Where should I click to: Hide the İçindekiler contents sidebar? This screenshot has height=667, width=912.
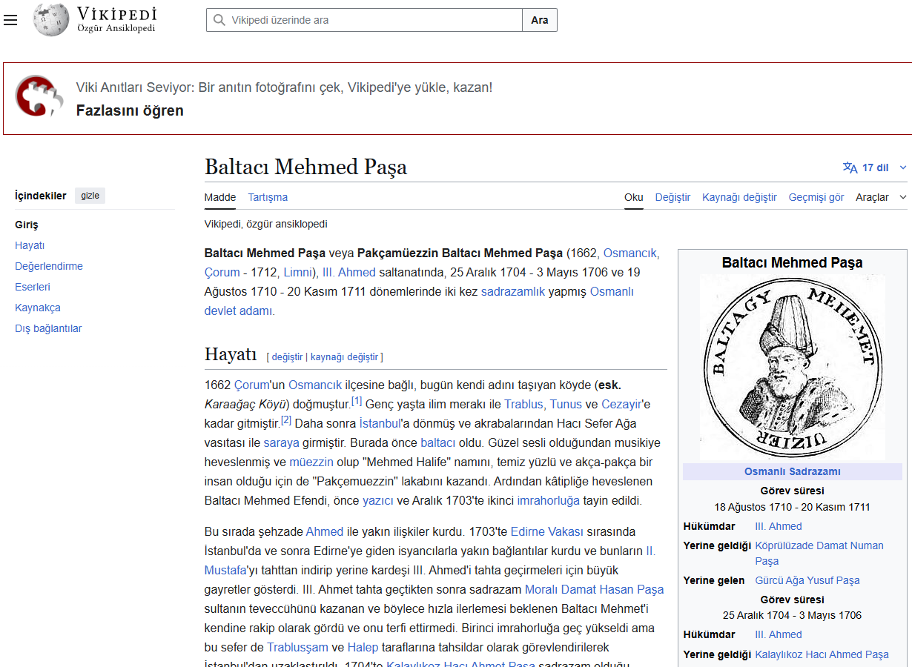coord(90,196)
